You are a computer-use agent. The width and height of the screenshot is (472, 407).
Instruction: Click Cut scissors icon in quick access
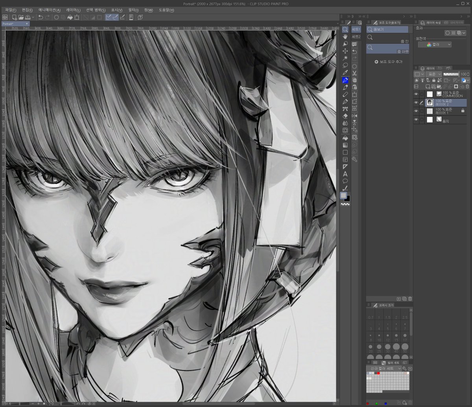[x=354, y=73]
